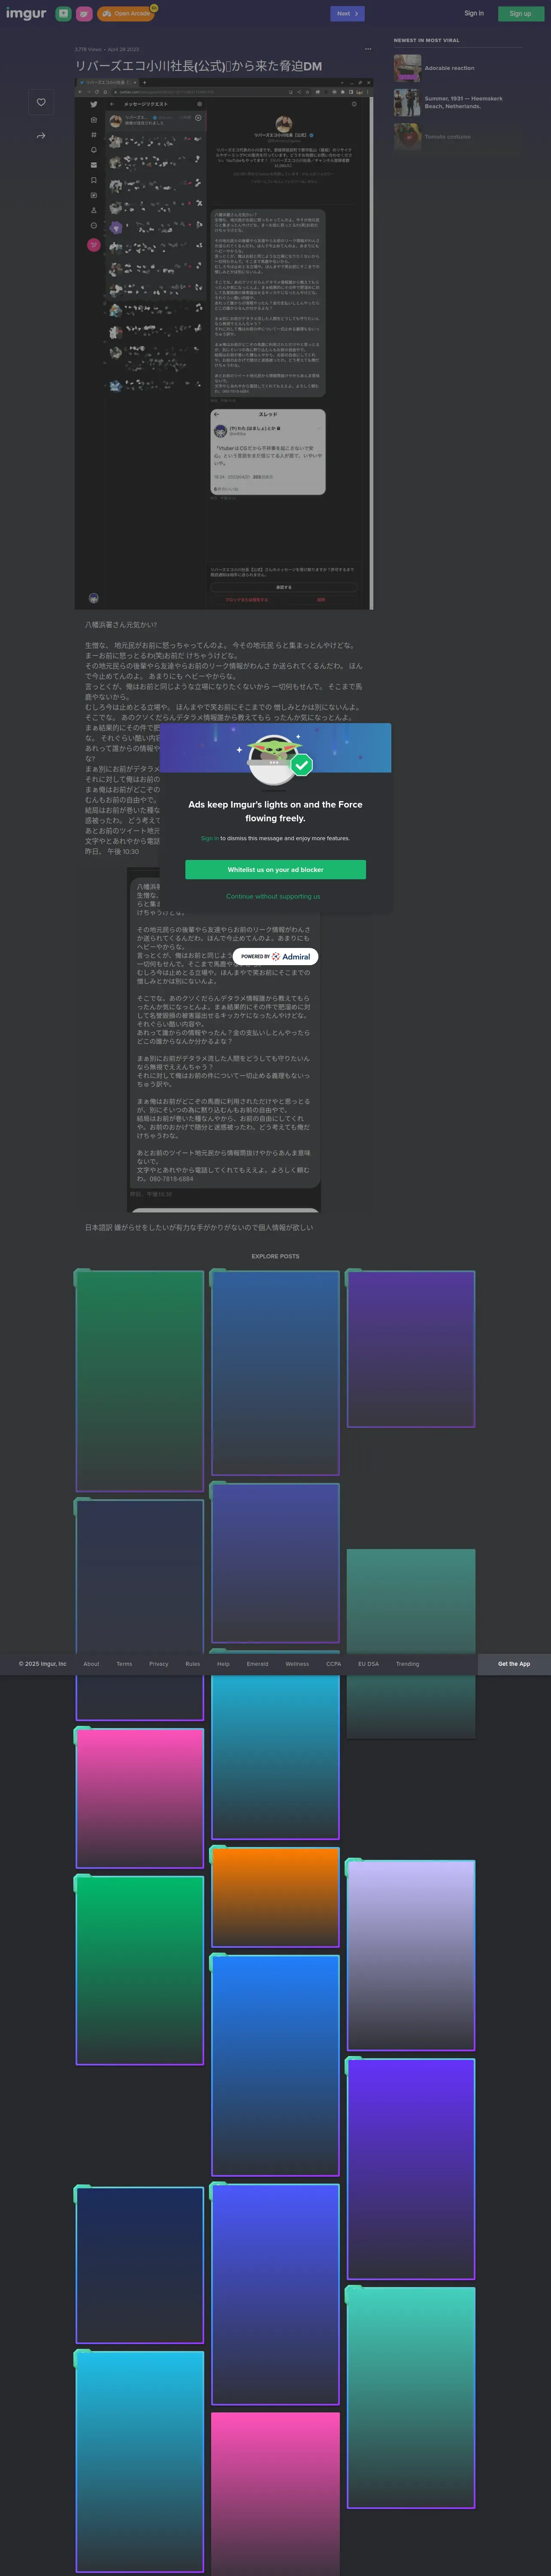The height and width of the screenshot is (2576, 551).
Task: Open Help in the footer
Action: (x=223, y=1664)
